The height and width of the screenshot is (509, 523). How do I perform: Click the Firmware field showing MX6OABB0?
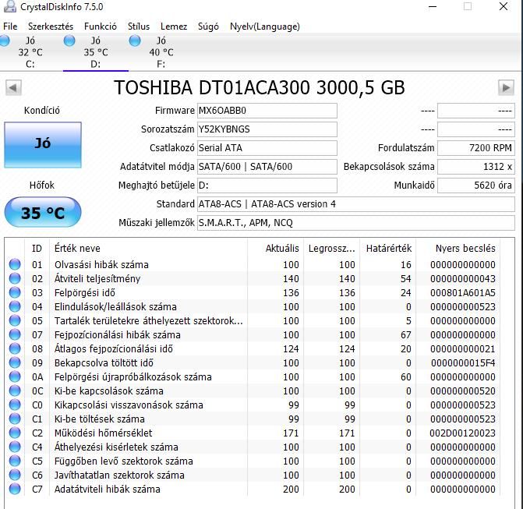(x=267, y=111)
